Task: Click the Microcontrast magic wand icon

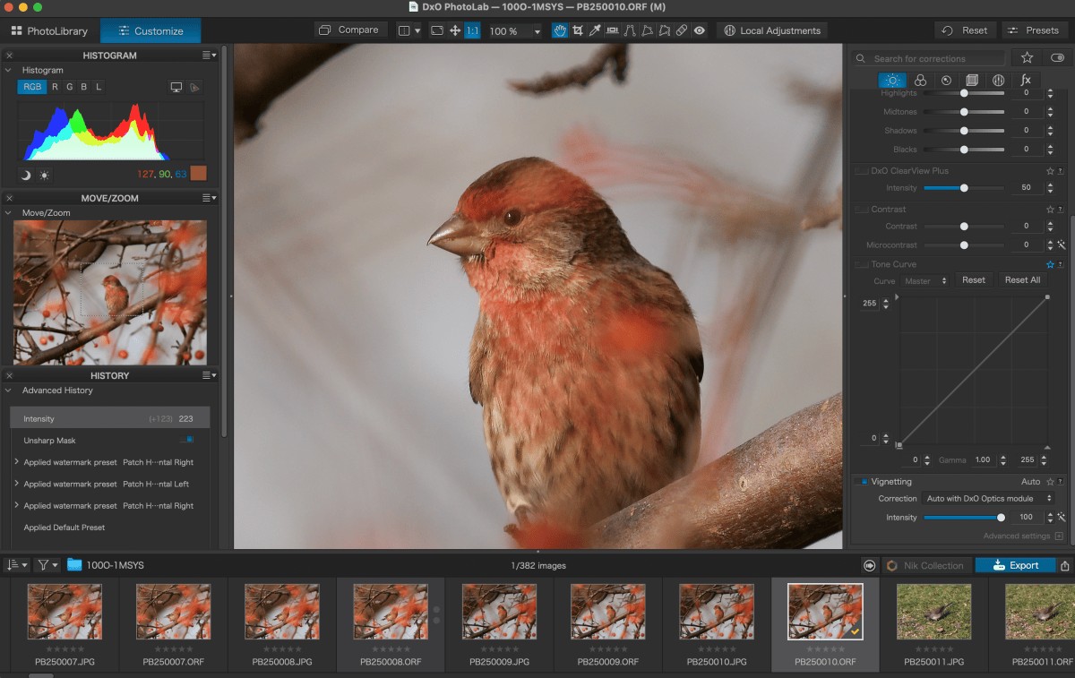Action: point(1061,245)
